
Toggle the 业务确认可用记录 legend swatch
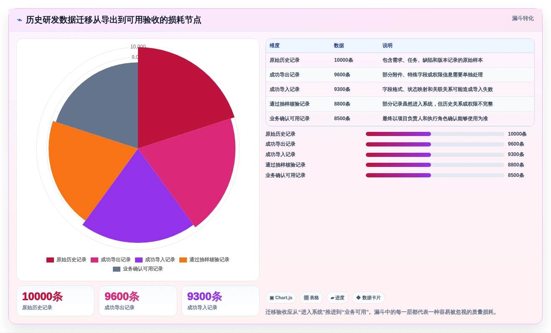117,269
